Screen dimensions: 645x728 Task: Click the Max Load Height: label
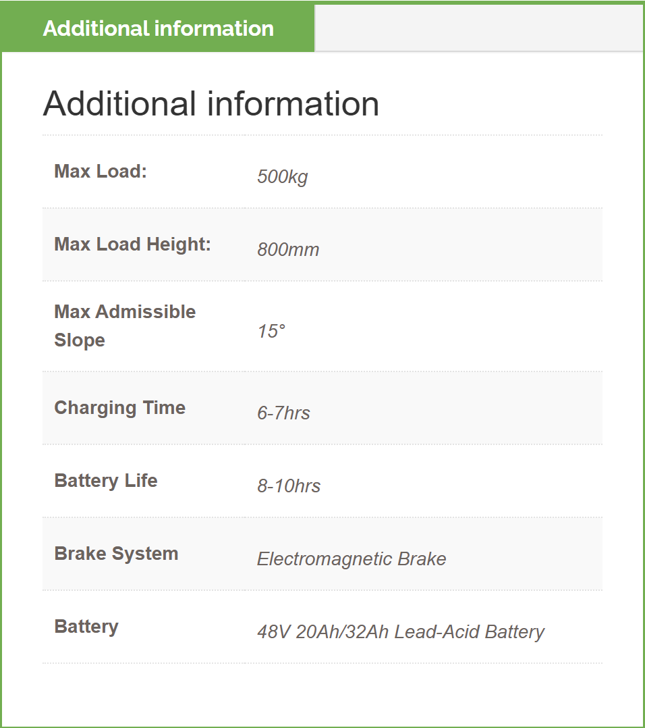coord(132,244)
